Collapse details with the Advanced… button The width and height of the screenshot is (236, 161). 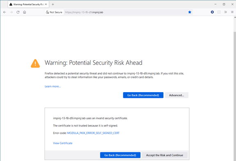[x=177, y=95]
